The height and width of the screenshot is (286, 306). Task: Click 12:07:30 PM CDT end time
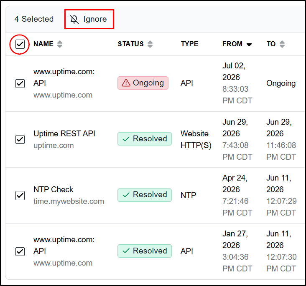(x=281, y=263)
